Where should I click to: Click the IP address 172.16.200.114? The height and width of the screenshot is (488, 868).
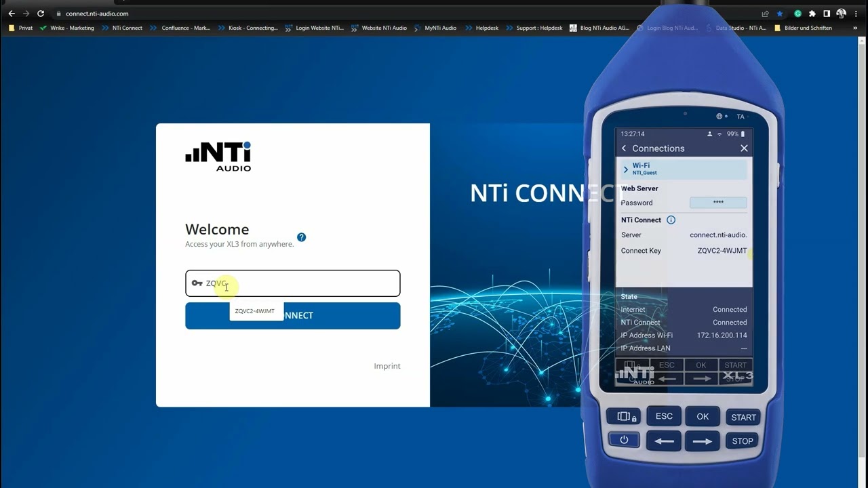pyautogui.click(x=722, y=335)
